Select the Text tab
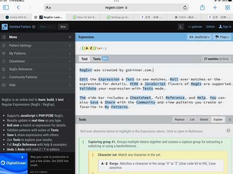 tap(84, 59)
